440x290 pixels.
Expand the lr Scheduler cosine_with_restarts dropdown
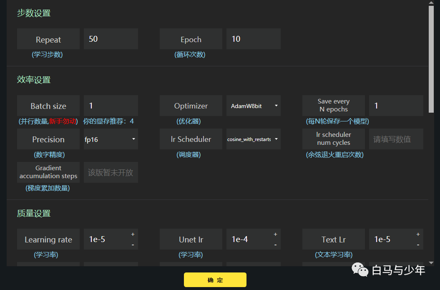[254, 139]
